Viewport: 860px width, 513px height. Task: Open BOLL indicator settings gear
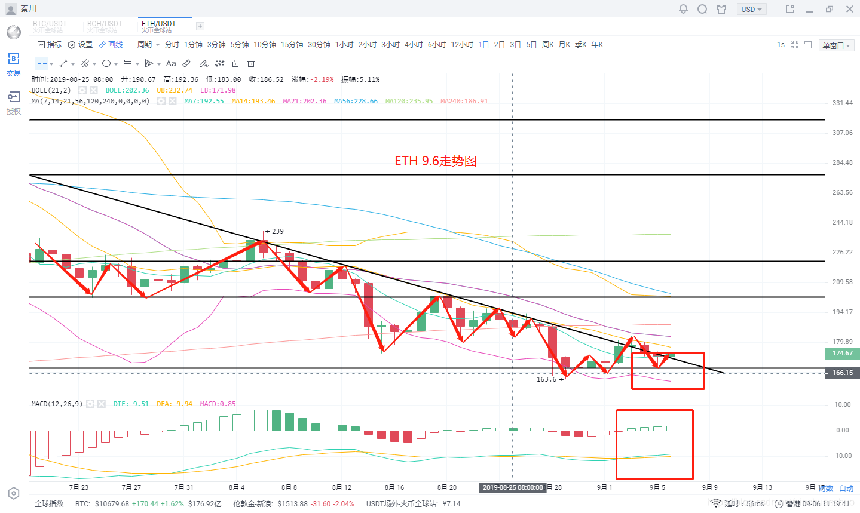82,90
